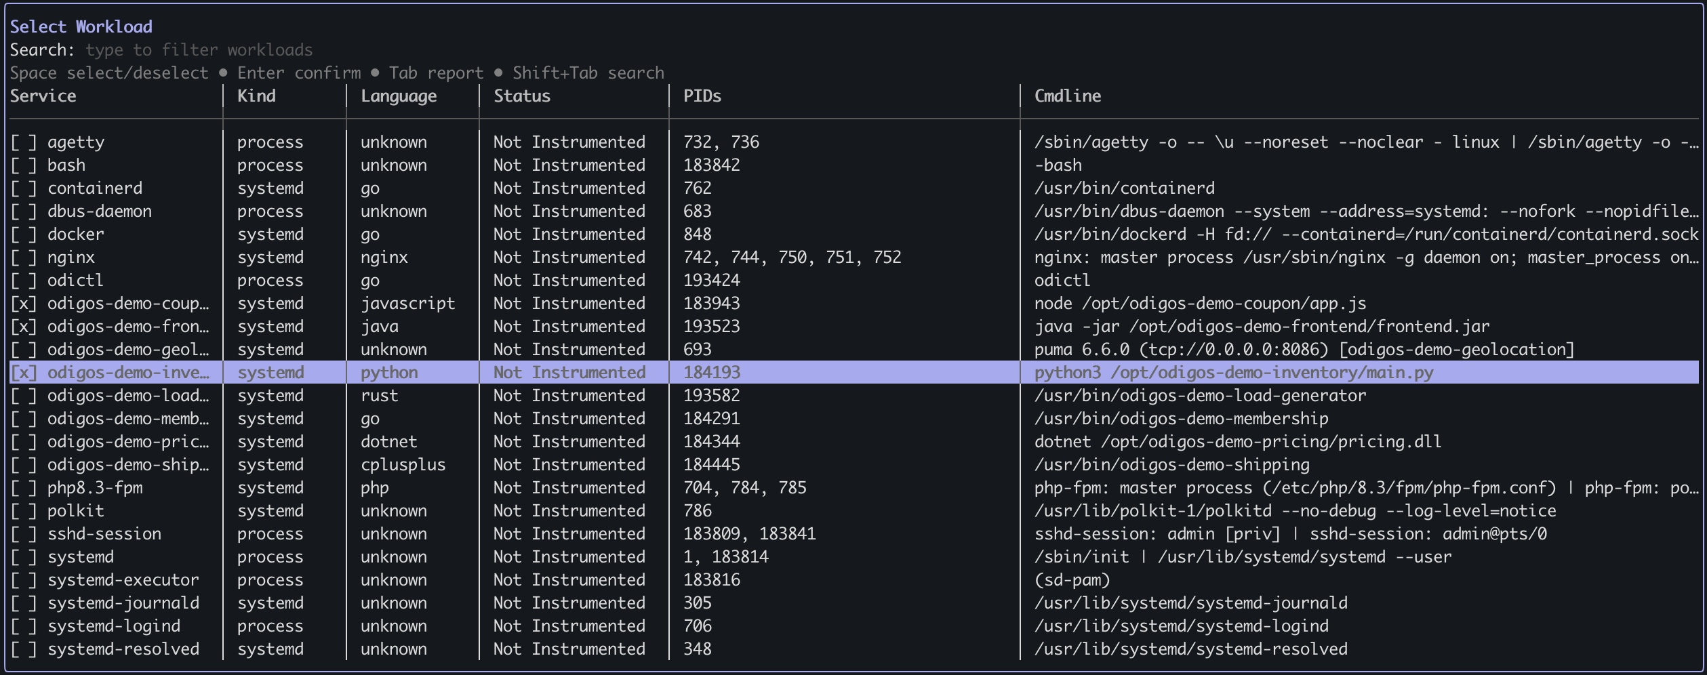Viewport: 1707px width, 675px height.
Task: Click the polkitd --no-debug cmdline
Action: point(1296,511)
